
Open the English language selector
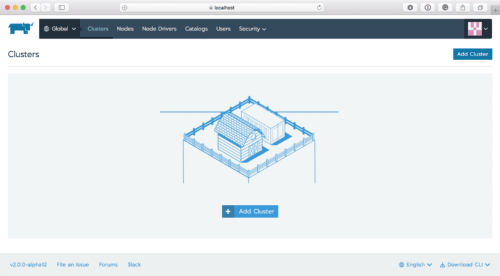pyautogui.click(x=415, y=265)
